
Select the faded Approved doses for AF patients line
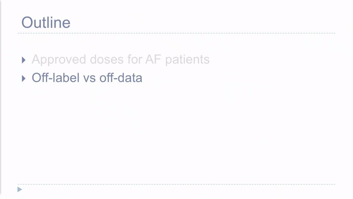(x=121, y=60)
